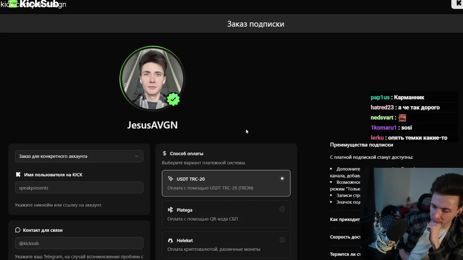
Task: Click the K icon at top right
Action: pyautogui.click(x=458, y=4)
